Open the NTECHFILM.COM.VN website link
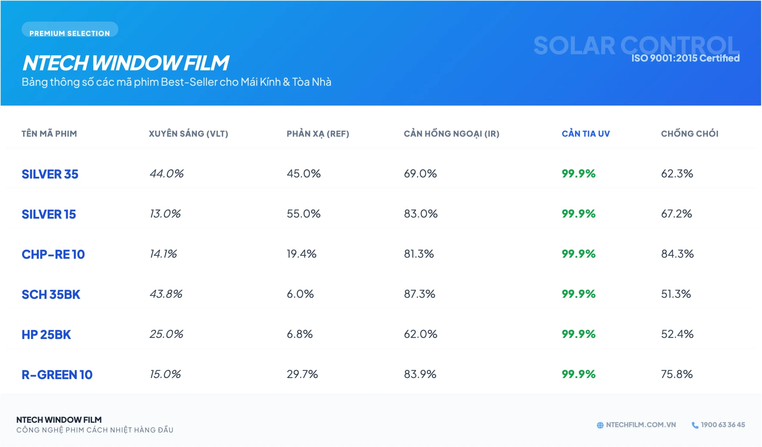The height and width of the screenshot is (447, 762). [x=641, y=425]
